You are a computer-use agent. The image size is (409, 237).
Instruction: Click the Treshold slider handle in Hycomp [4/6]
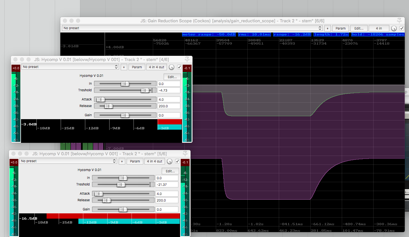point(145,90)
